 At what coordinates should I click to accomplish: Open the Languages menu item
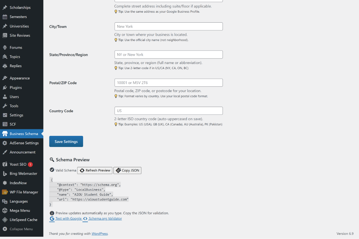(x=19, y=201)
